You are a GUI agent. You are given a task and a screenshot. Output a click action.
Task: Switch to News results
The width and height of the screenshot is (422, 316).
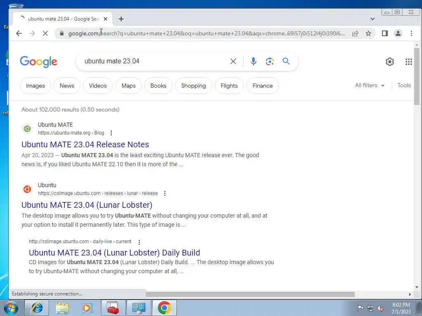(x=67, y=86)
